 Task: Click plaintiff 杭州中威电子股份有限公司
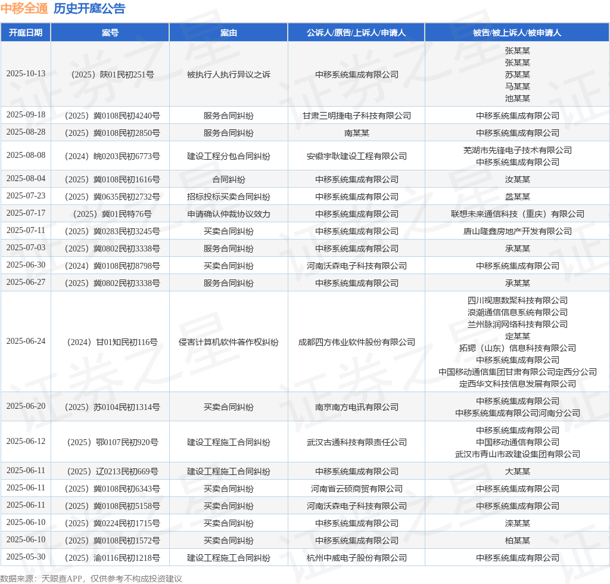click(x=357, y=558)
